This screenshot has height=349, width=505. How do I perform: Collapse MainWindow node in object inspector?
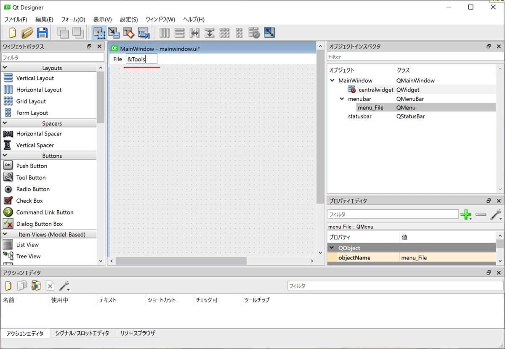click(x=333, y=80)
